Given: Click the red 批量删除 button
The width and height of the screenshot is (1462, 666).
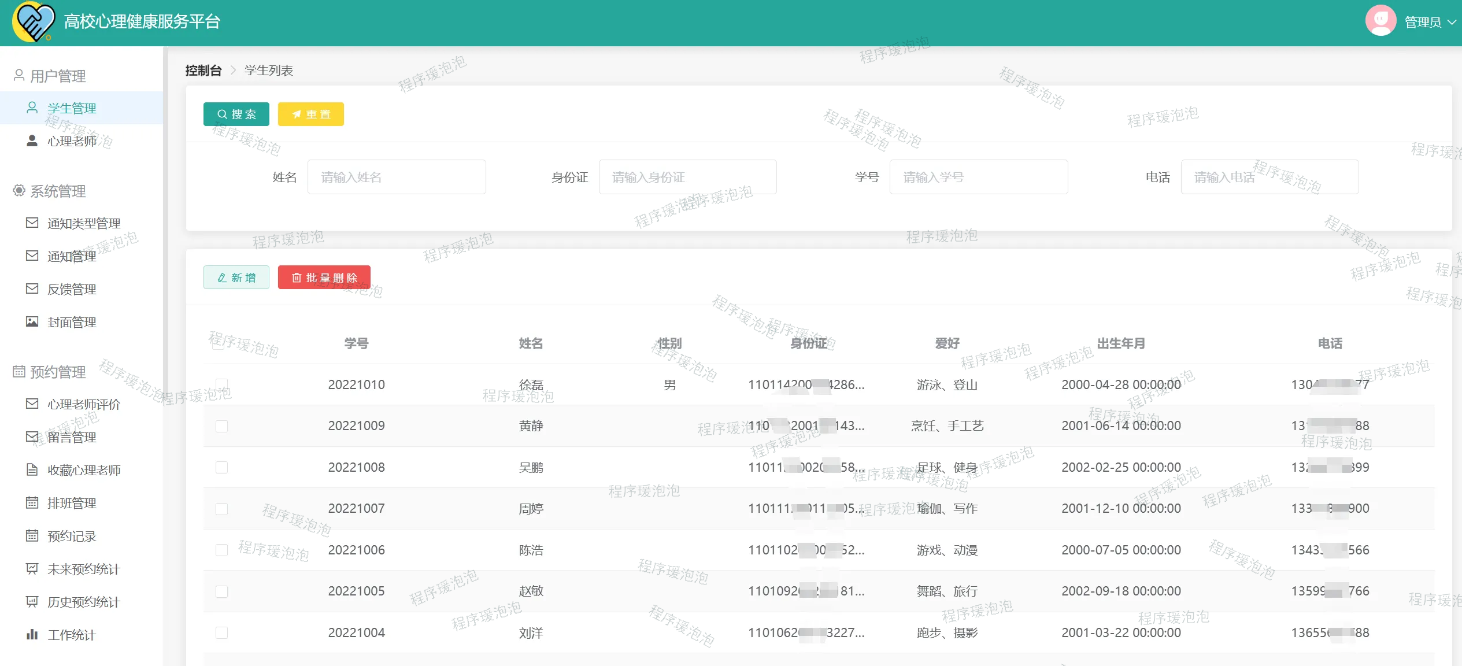Looking at the screenshot, I should point(324,277).
